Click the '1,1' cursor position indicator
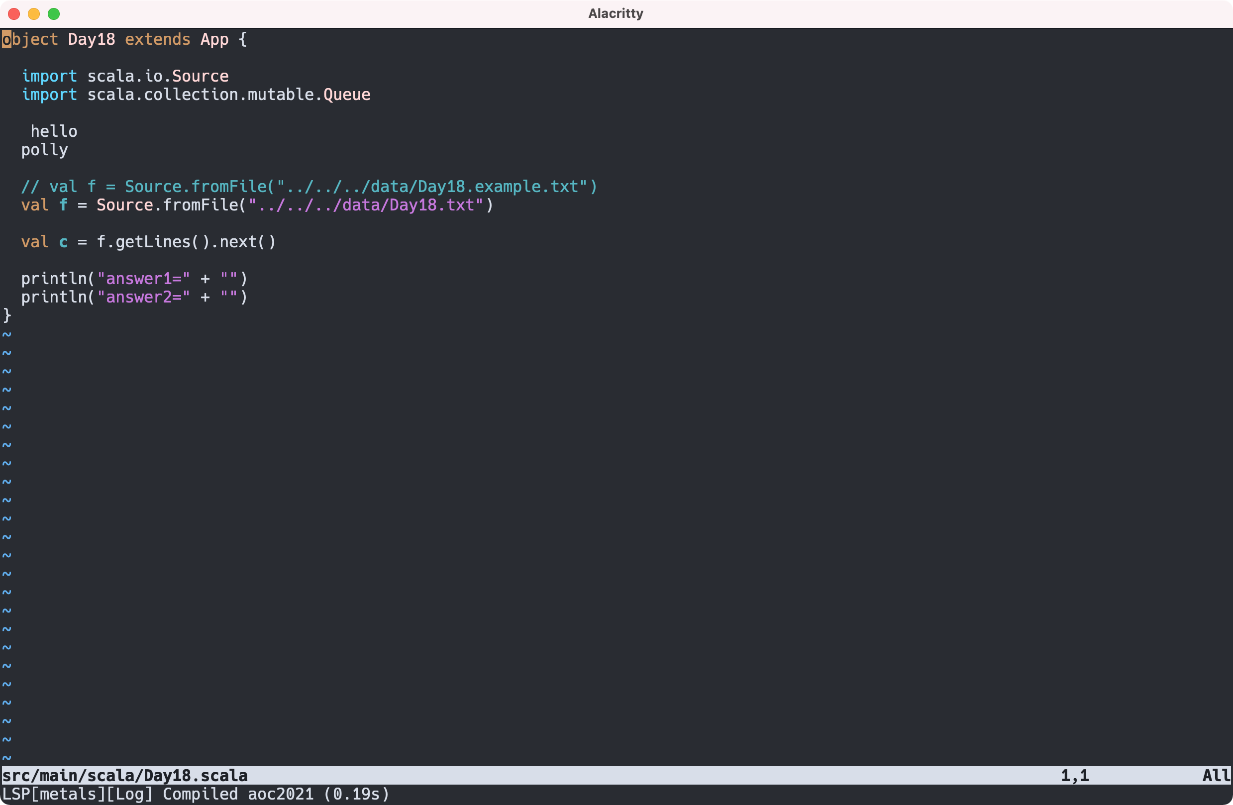The height and width of the screenshot is (805, 1233). pos(1074,776)
